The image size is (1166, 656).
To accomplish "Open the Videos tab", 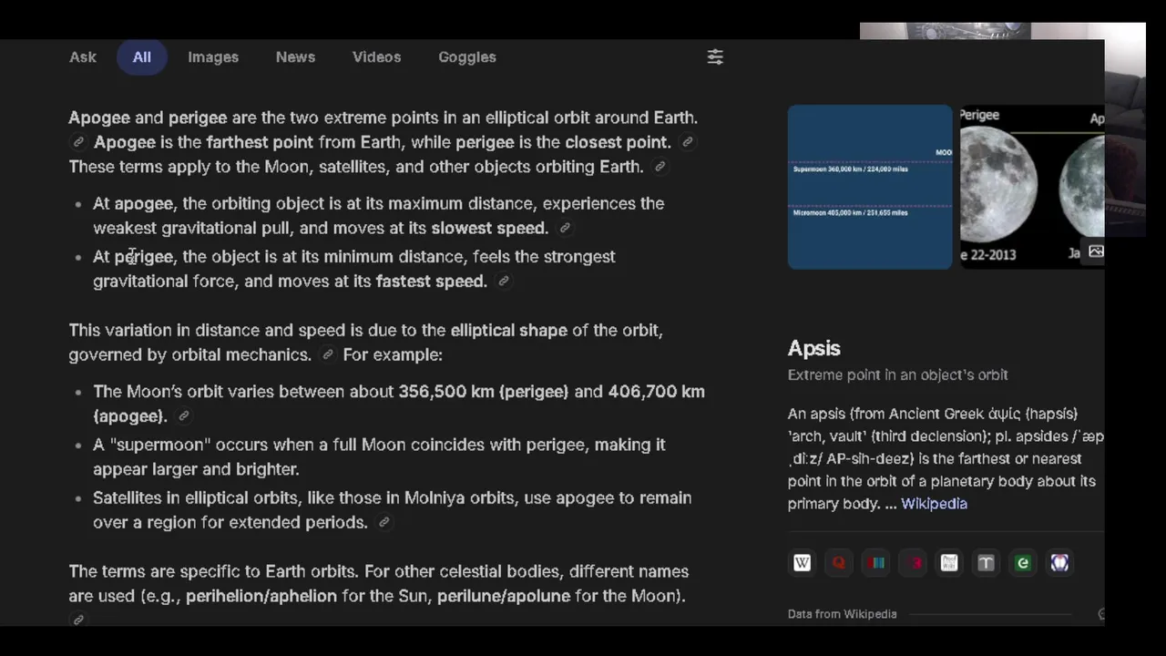I will [376, 56].
